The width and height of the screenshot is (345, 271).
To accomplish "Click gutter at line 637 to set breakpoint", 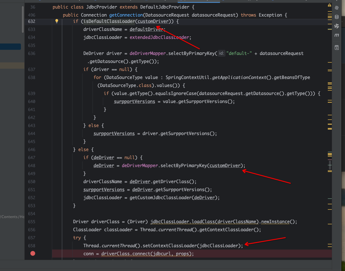I will 33,69.
